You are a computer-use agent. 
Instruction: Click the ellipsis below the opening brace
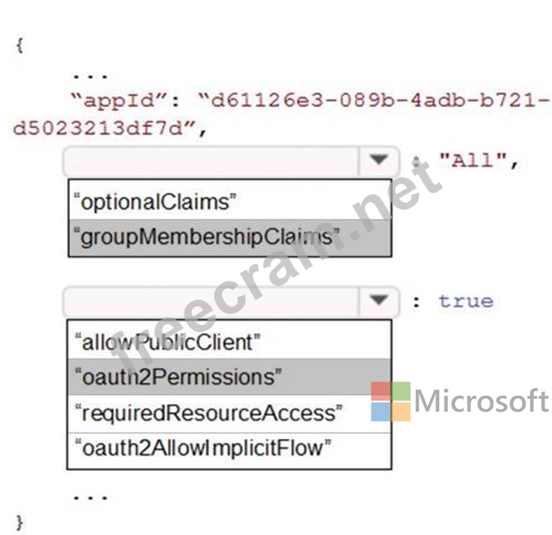coord(90,76)
